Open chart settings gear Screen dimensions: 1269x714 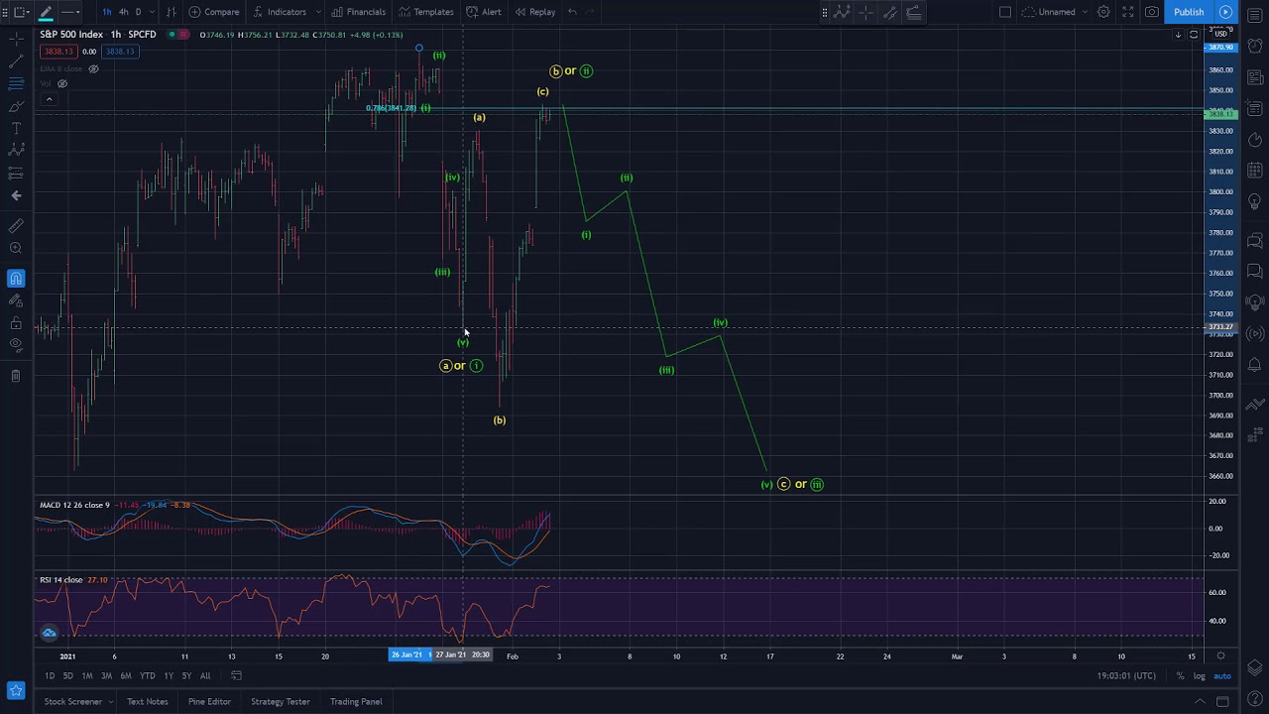[1103, 12]
